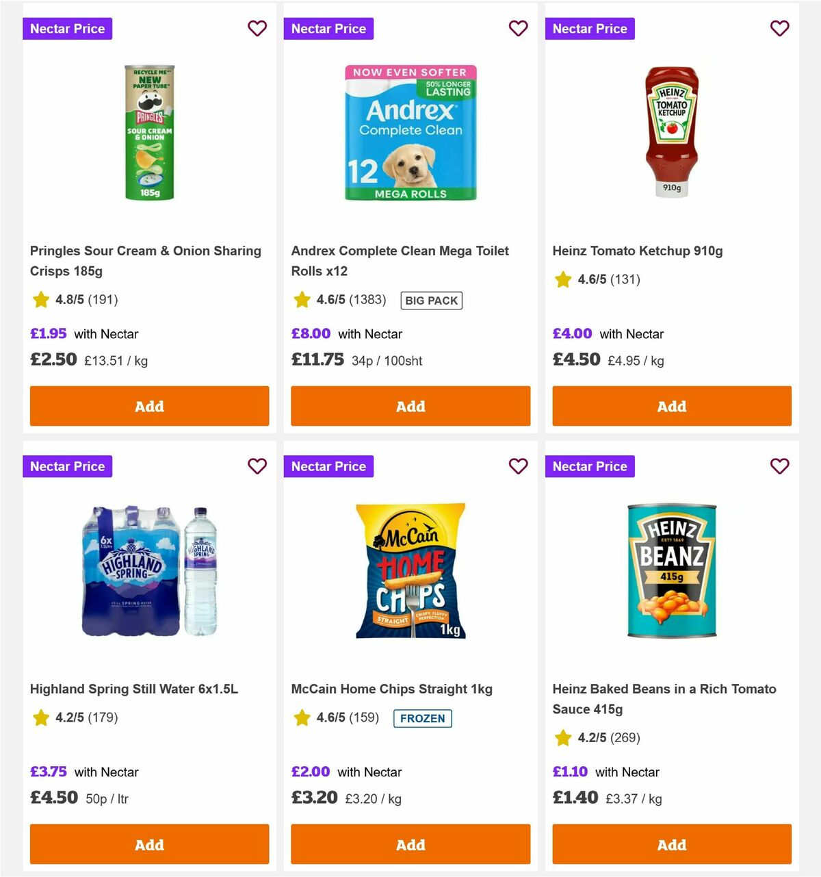Add Heinz Tomato Ketchup to basket

tap(672, 406)
